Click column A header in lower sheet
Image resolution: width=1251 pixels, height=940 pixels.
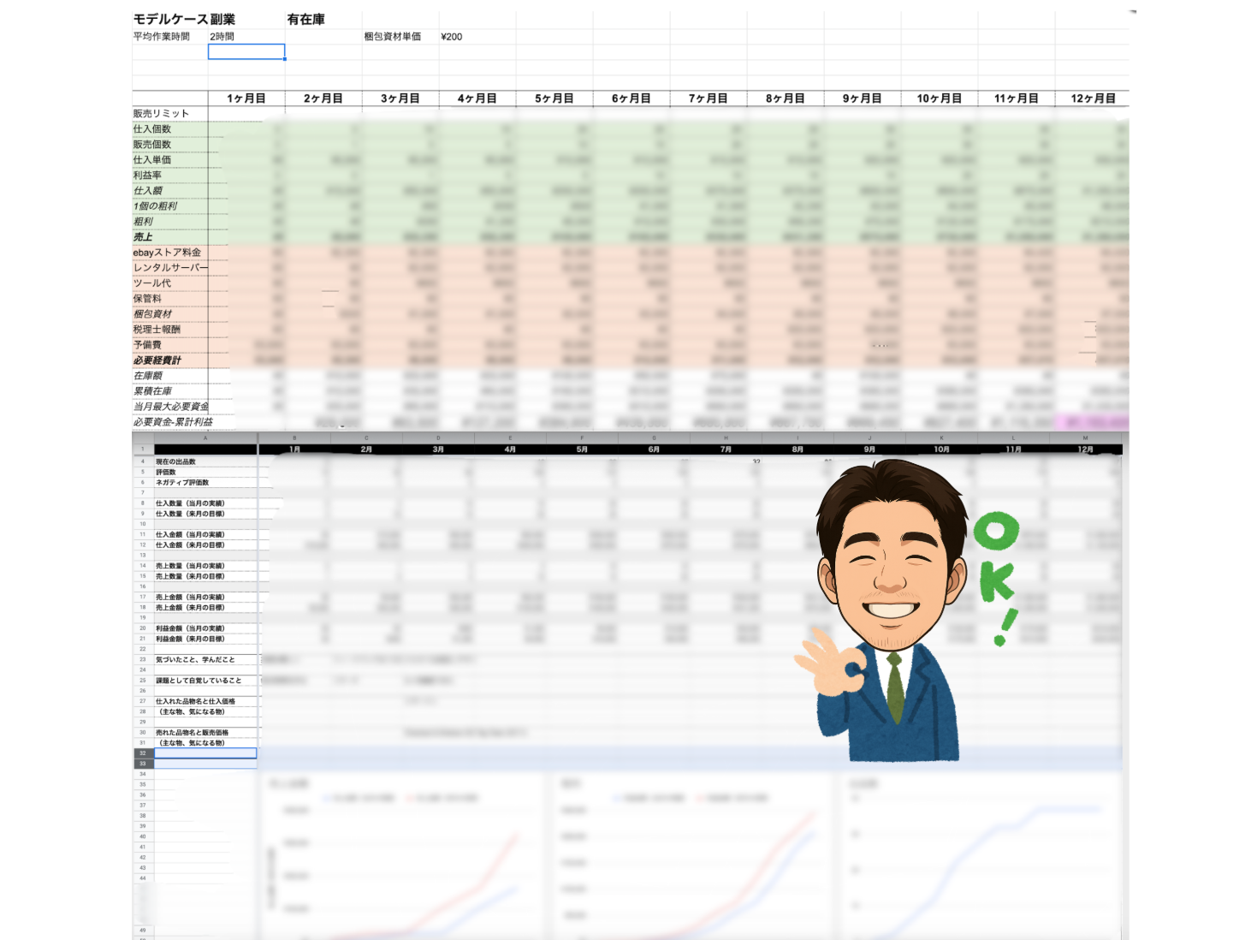[205, 437]
